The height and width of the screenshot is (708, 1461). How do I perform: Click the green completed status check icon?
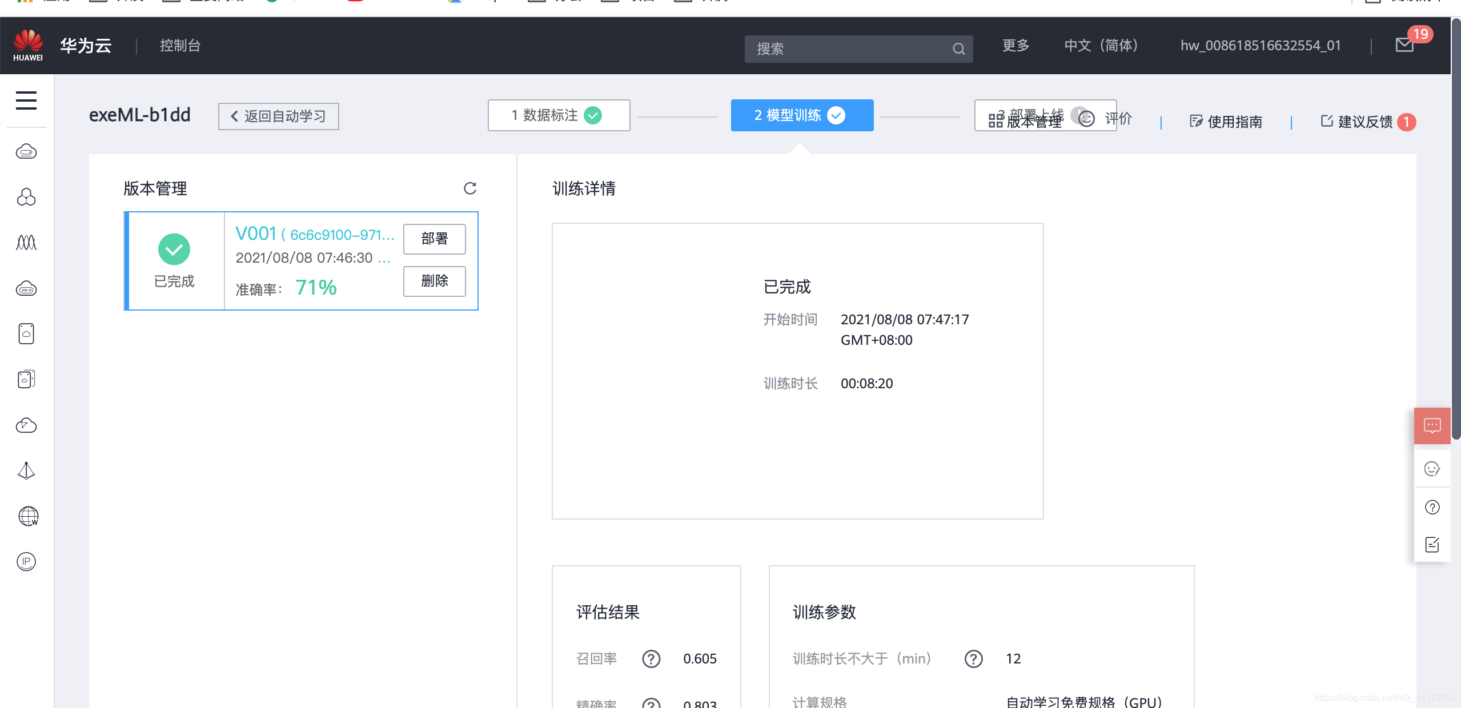pos(174,250)
